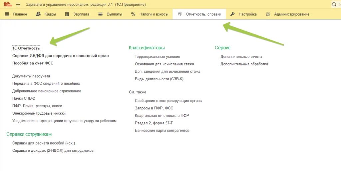Click the Справки сотрудникам heading
Image resolution: width=341 pixels, height=171 pixels.
[29, 134]
